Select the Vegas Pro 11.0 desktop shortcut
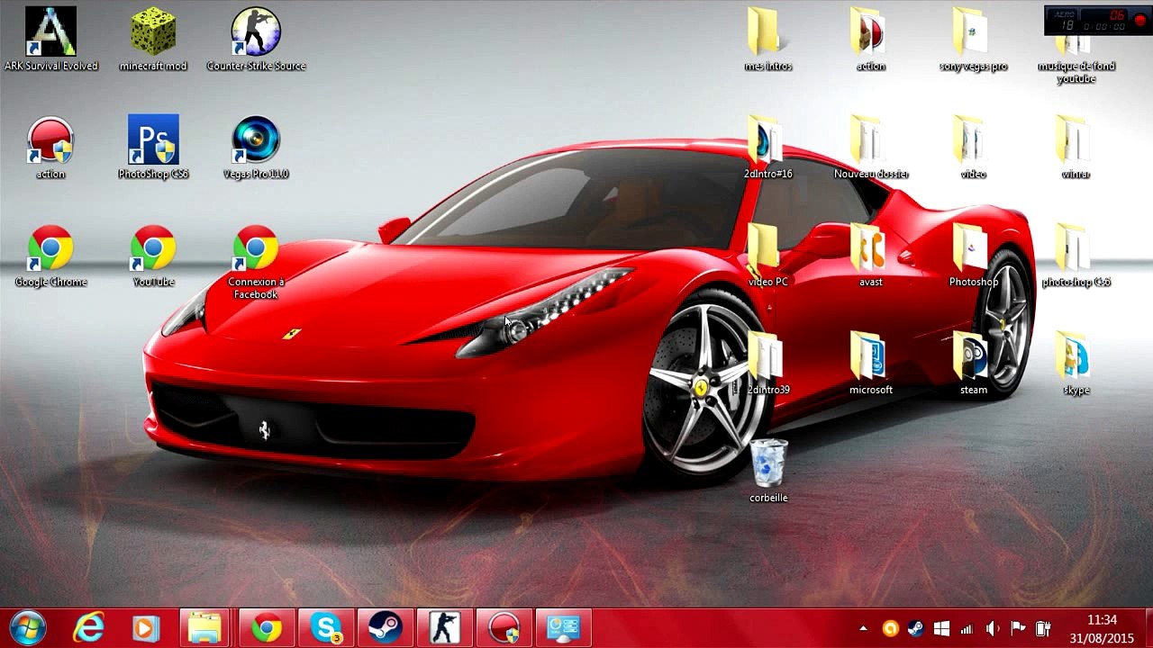Screen dimensions: 1153x648 tap(256, 141)
